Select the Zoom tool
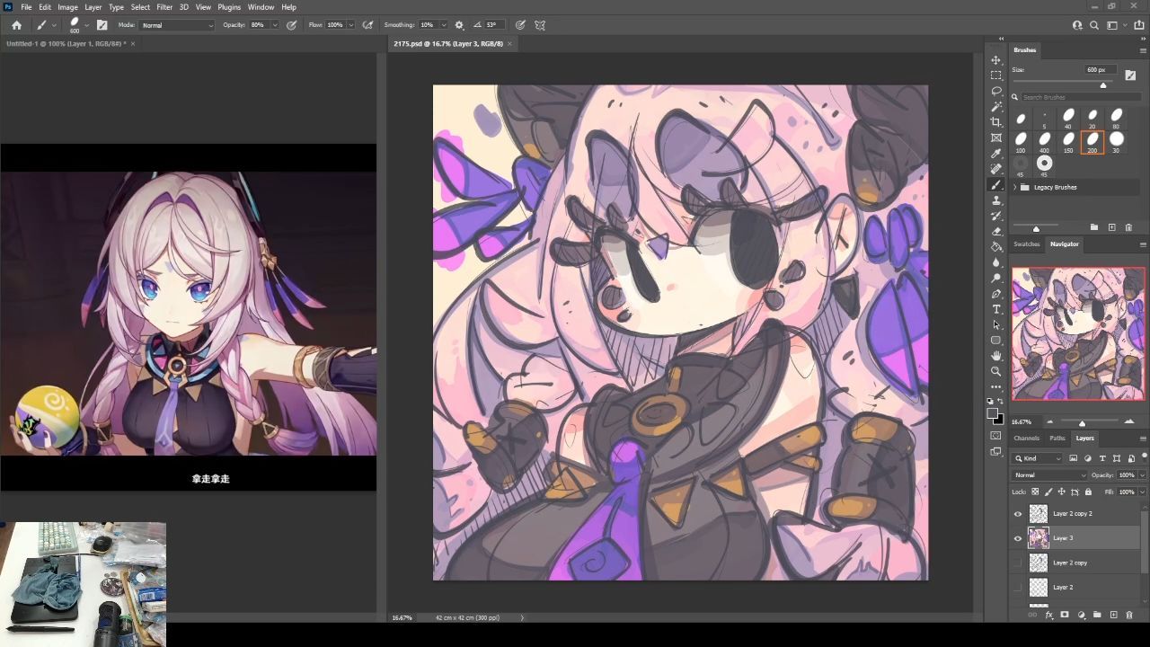 pyautogui.click(x=995, y=371)
